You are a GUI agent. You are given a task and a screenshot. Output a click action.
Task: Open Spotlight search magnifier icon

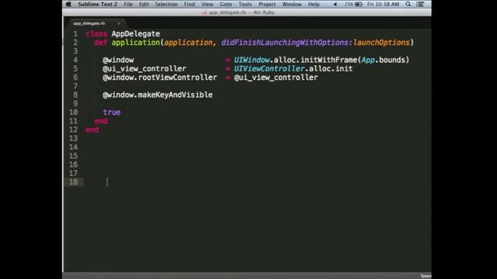coord(408,4)
